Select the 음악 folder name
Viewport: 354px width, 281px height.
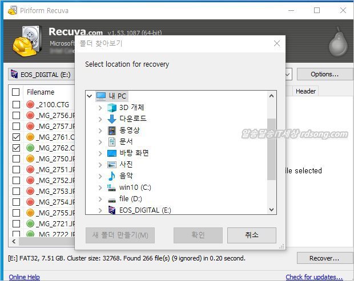pos(126,176)
